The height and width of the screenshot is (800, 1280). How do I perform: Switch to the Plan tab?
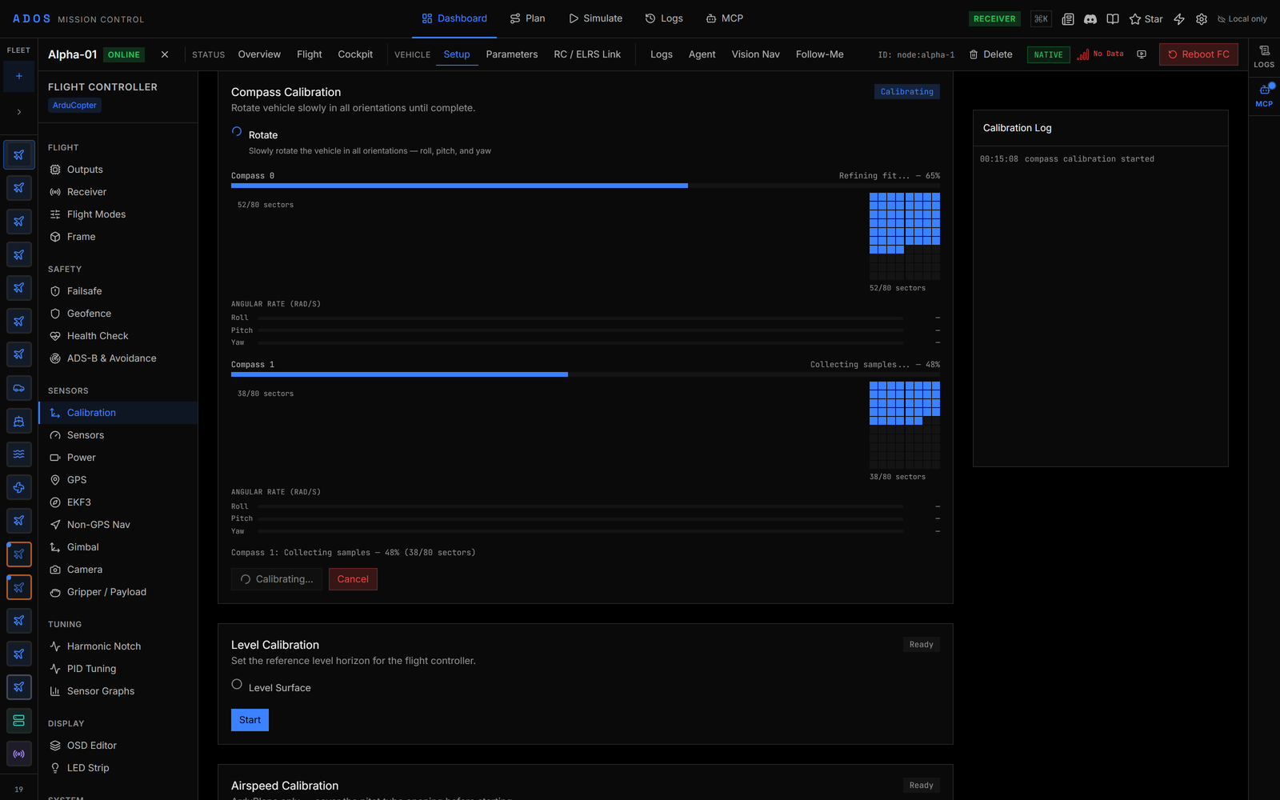(527, 18)
